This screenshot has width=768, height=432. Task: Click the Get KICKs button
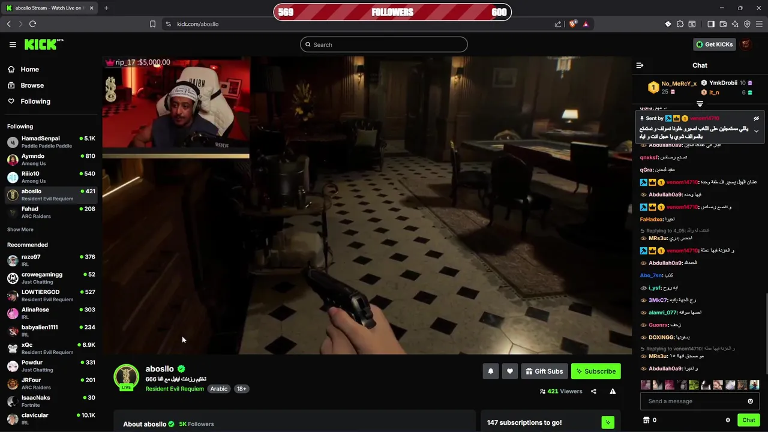pyautogui.click(x=714, y=44)
